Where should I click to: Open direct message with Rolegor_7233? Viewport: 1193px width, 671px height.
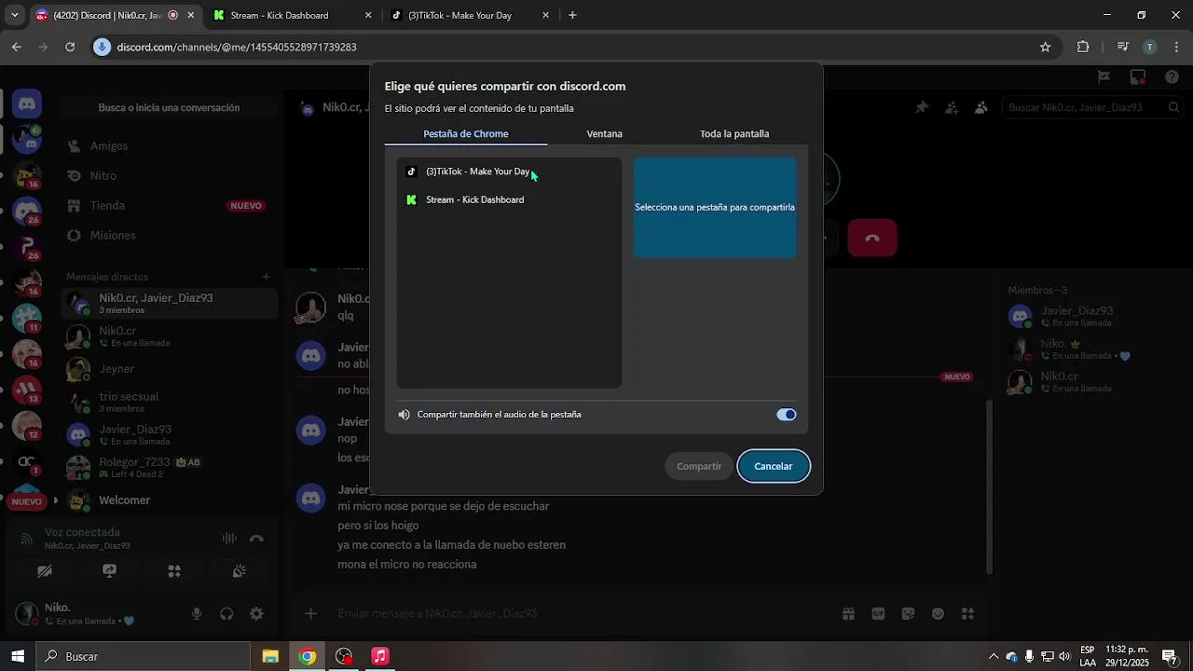[x=169, y=467]
